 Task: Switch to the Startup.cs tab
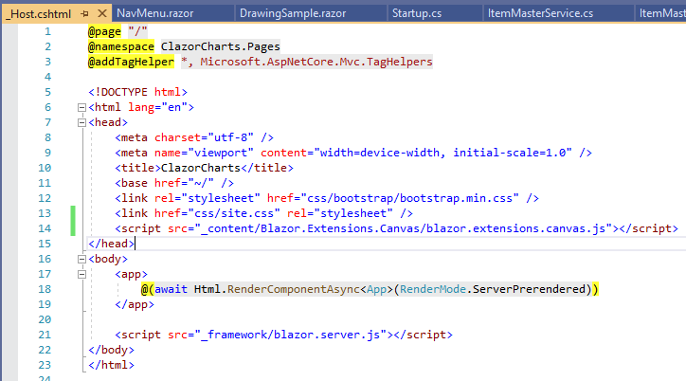[417, 13]
